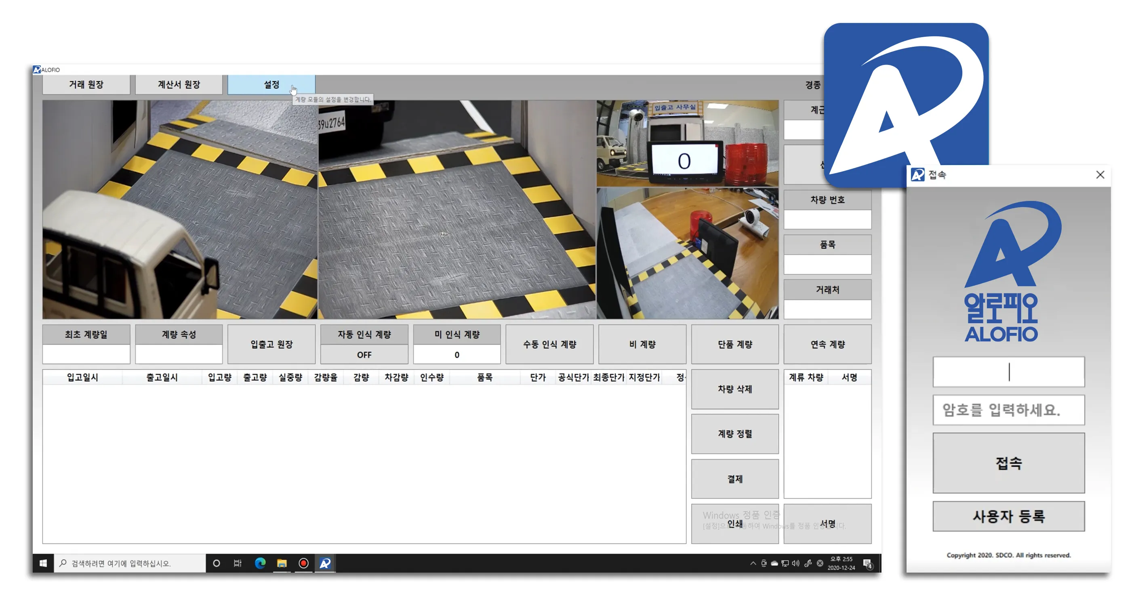The width and height of the screenshot is (1136, 594).
Task: Select bottom-right desk camera feed
Action: (688, 253)
